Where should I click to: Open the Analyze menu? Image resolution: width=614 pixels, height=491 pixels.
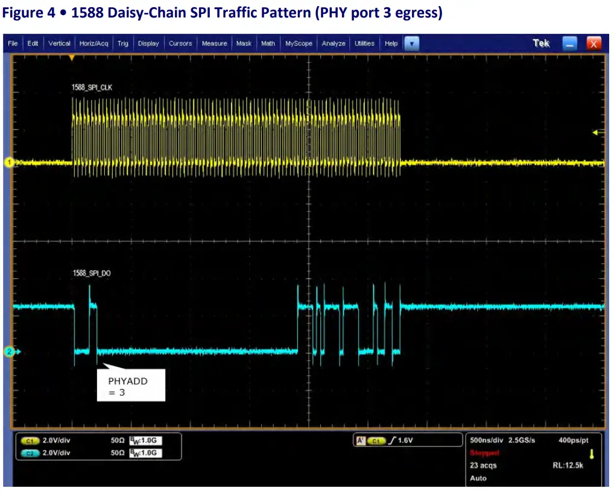334,43
